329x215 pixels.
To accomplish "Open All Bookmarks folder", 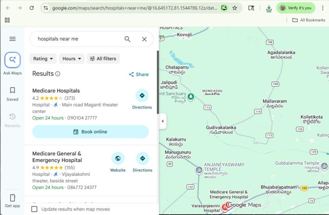I will 309,20.
